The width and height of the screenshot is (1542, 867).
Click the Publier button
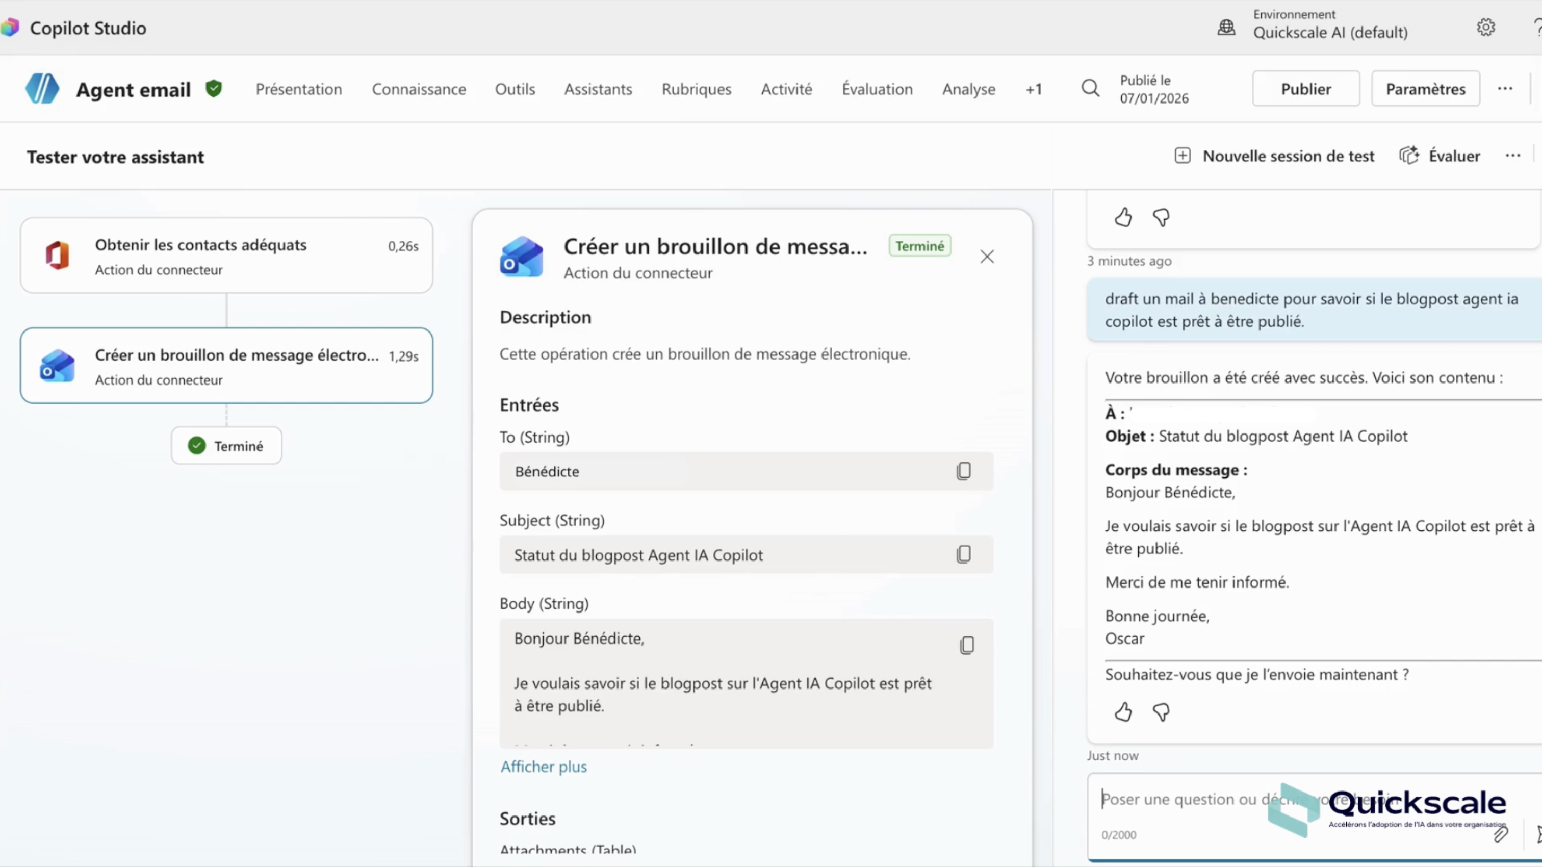[1305, 89]
